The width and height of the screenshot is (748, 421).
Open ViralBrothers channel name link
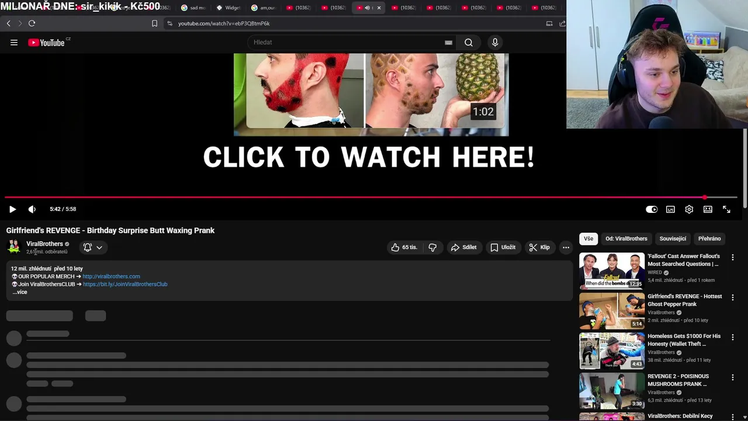(44, 244)
